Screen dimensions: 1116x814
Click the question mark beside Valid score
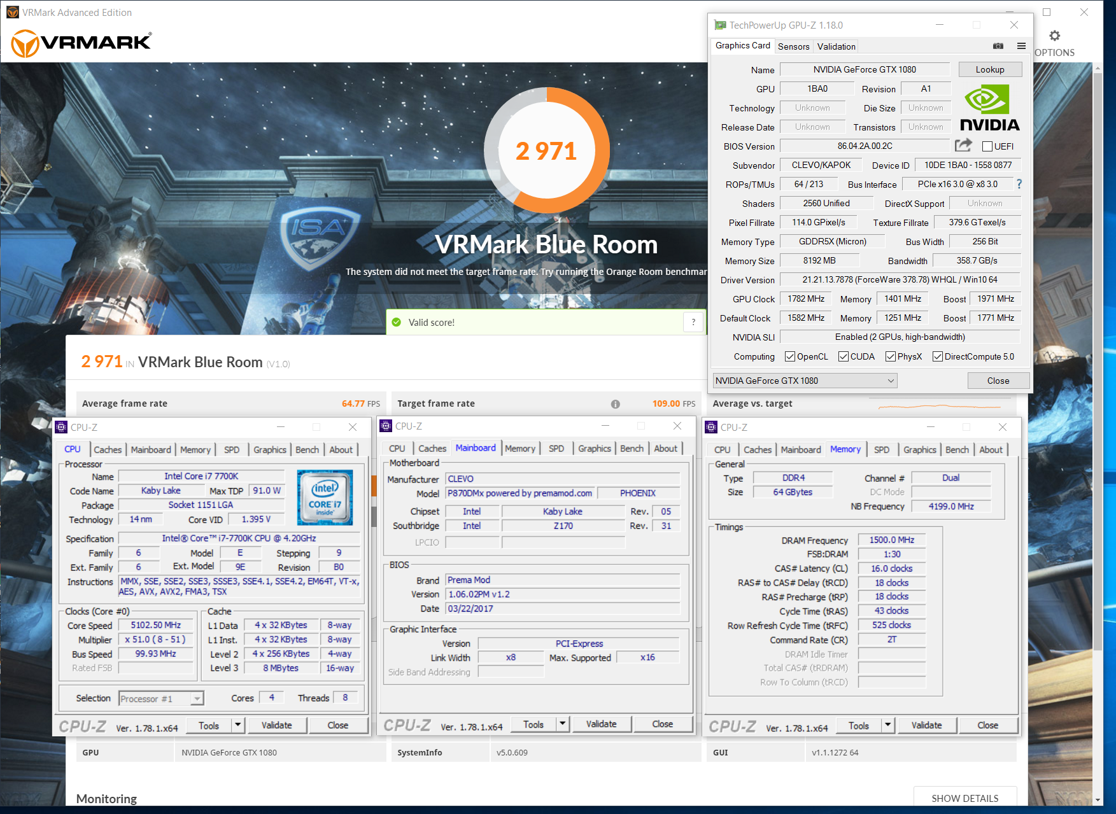[x=693, y=323]
